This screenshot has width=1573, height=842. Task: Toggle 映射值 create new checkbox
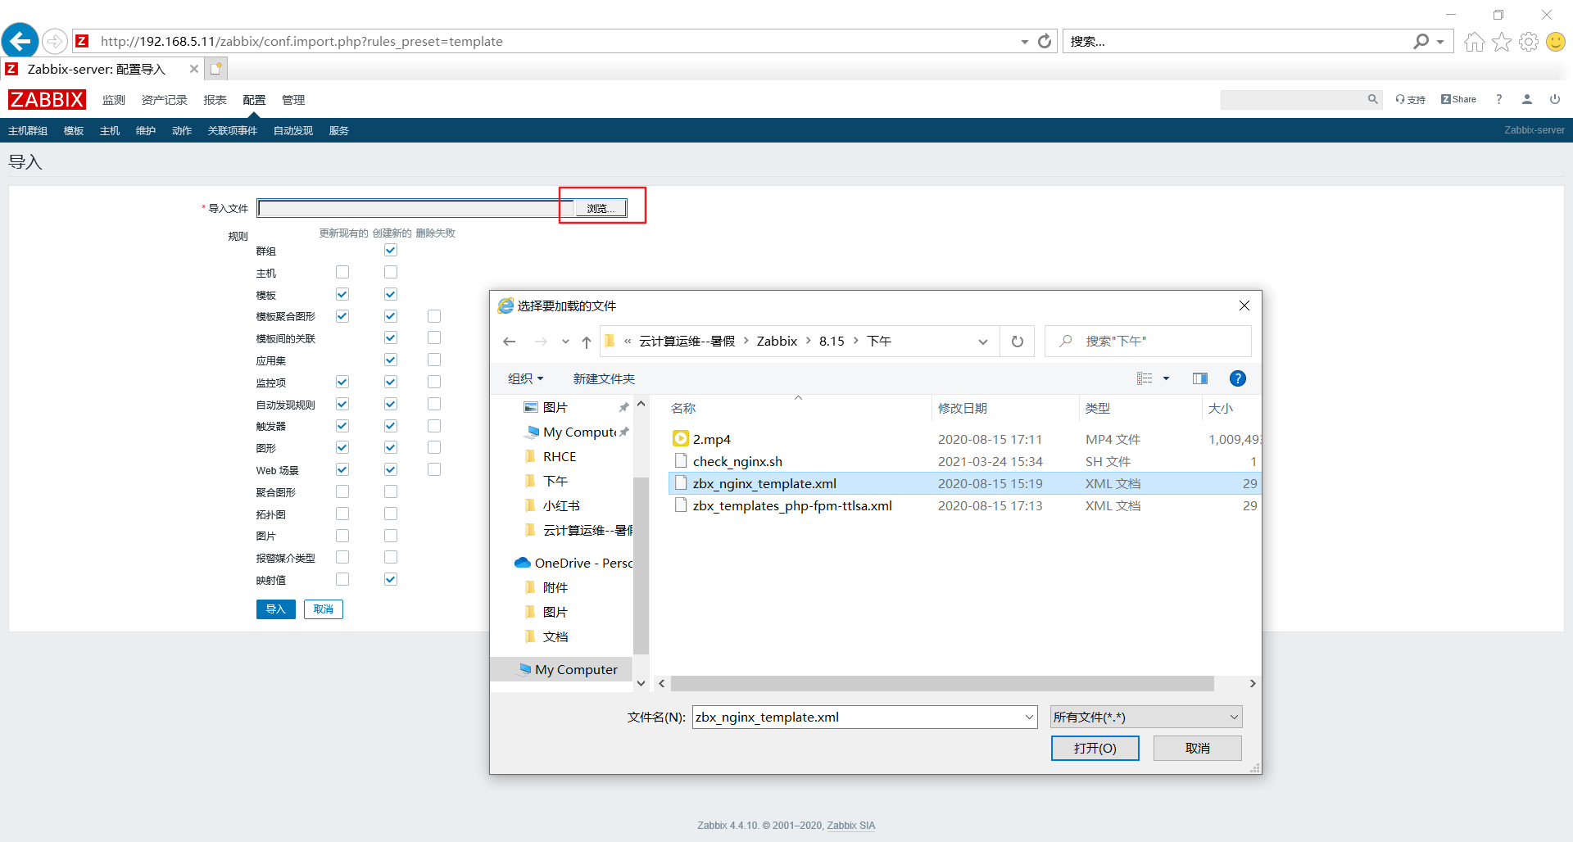coord(391,579)
